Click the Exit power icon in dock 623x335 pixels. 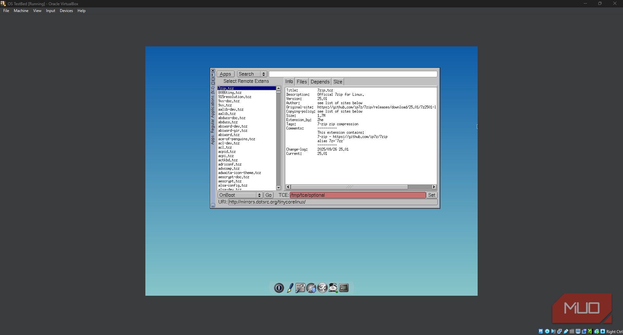tap(279, 288)
